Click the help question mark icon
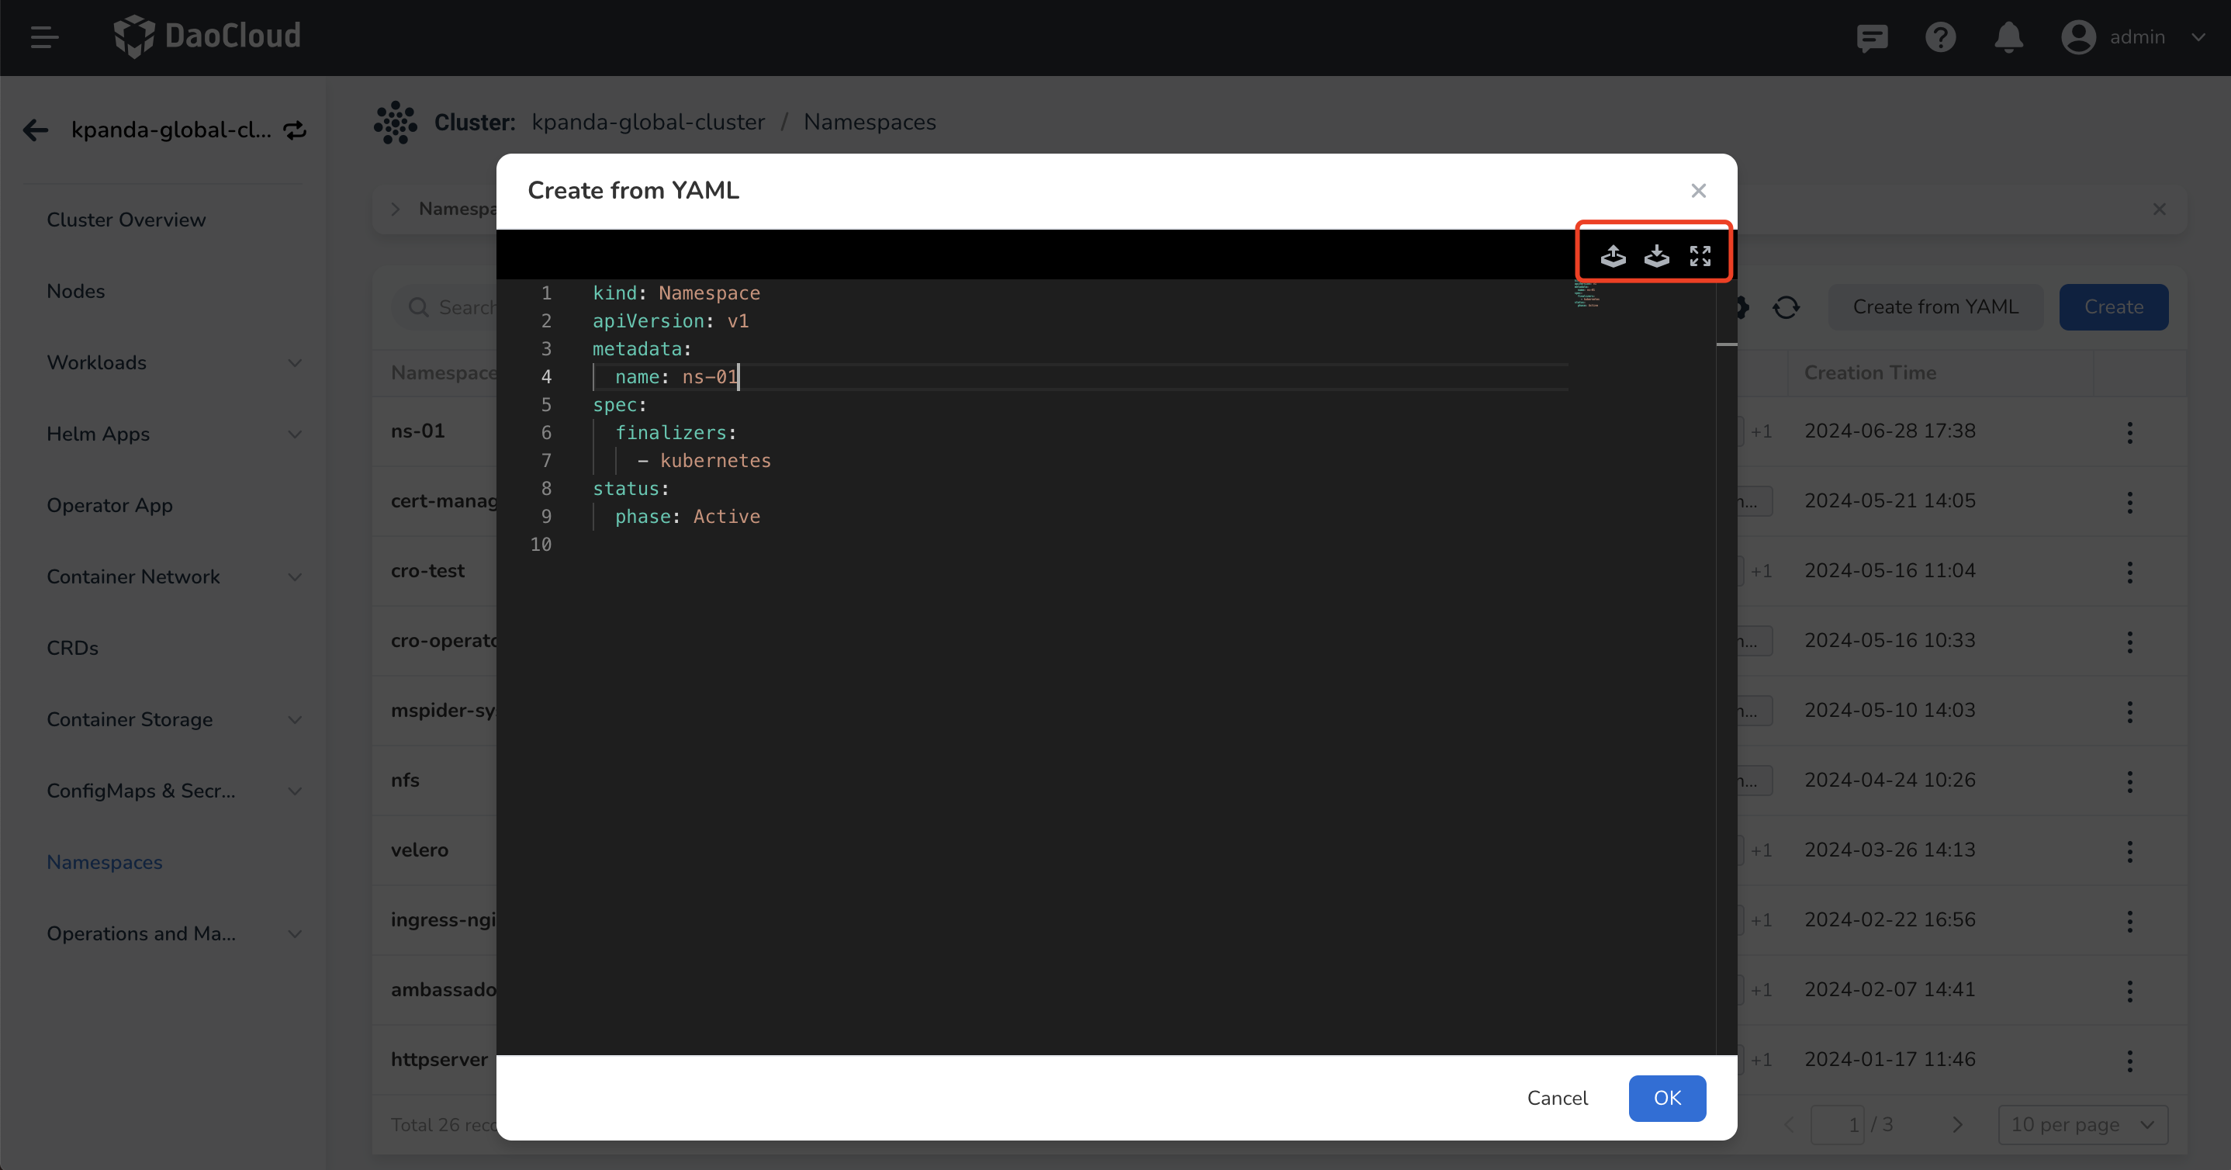 1940,37
